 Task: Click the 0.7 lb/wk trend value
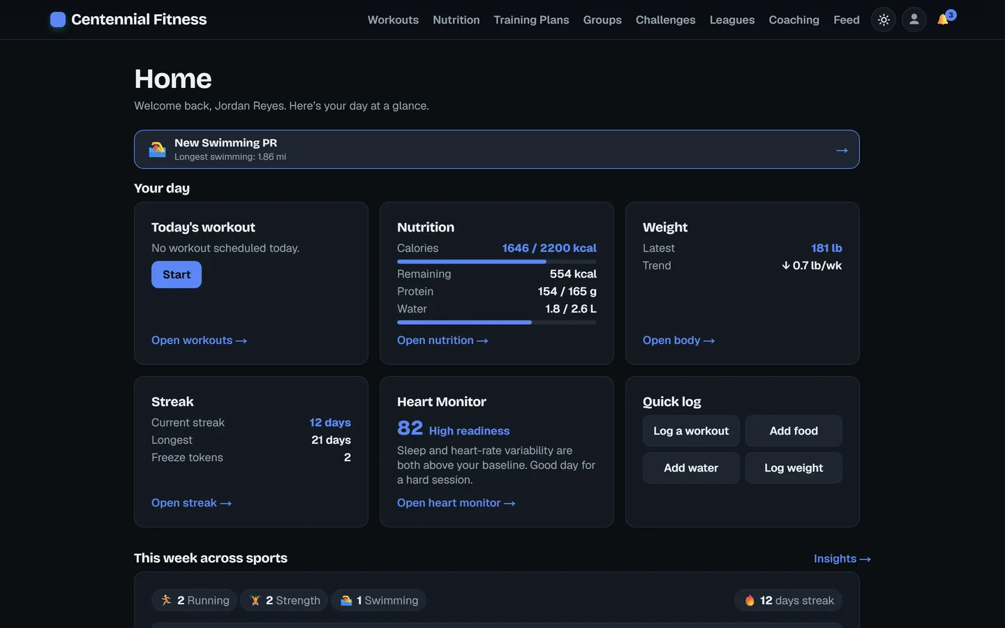click(817, 266)
